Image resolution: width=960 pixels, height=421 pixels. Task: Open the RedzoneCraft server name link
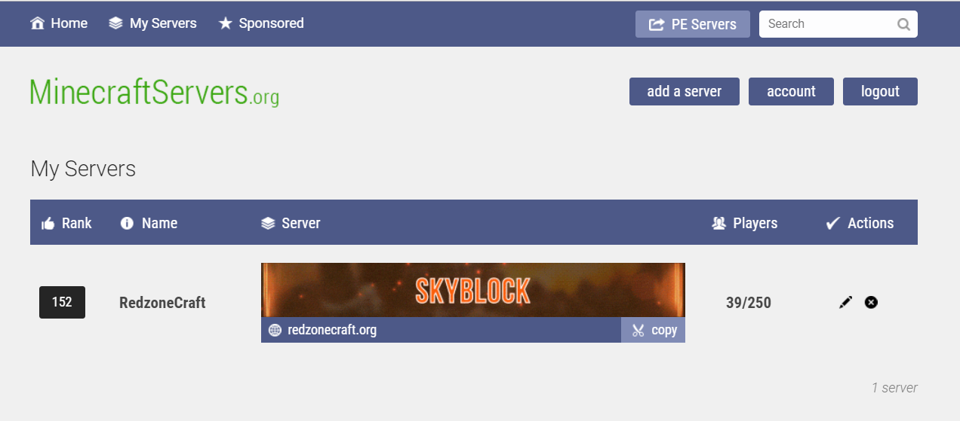pos(162,303)
